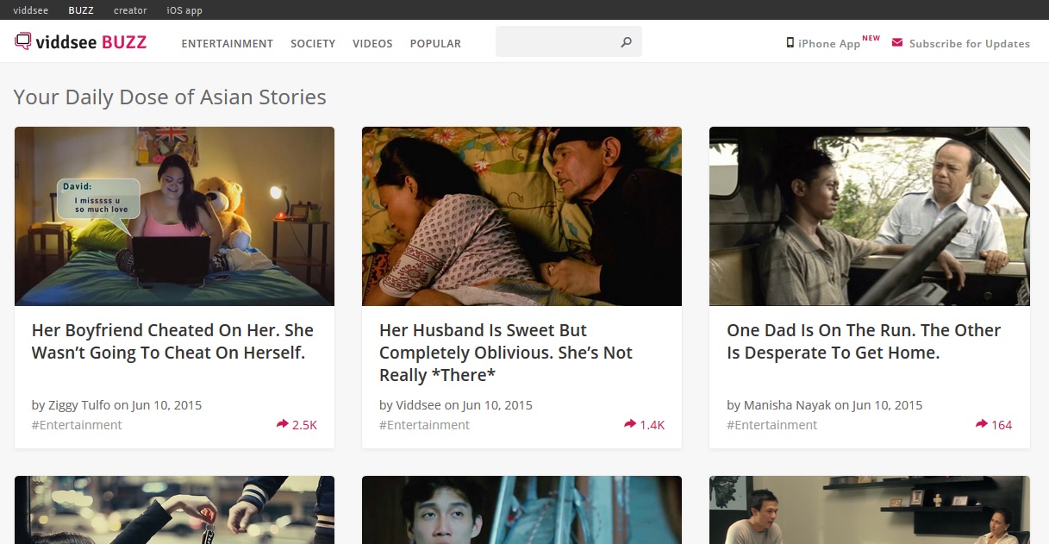
Task: Click the envelope icon for Subscribe for Updates
Action: tap(896, 42)
